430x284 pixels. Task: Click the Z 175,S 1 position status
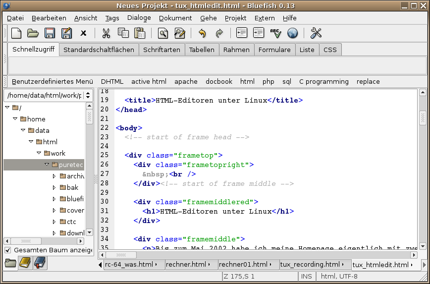(x=260, y=276)
